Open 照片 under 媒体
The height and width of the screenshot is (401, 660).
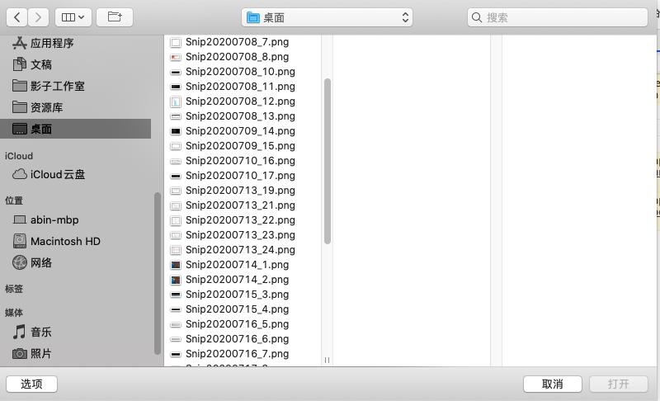[76, 353]
